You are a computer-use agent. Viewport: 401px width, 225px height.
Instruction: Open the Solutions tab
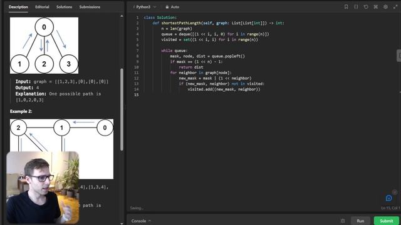pyautogui.click(x=64, y=7)
